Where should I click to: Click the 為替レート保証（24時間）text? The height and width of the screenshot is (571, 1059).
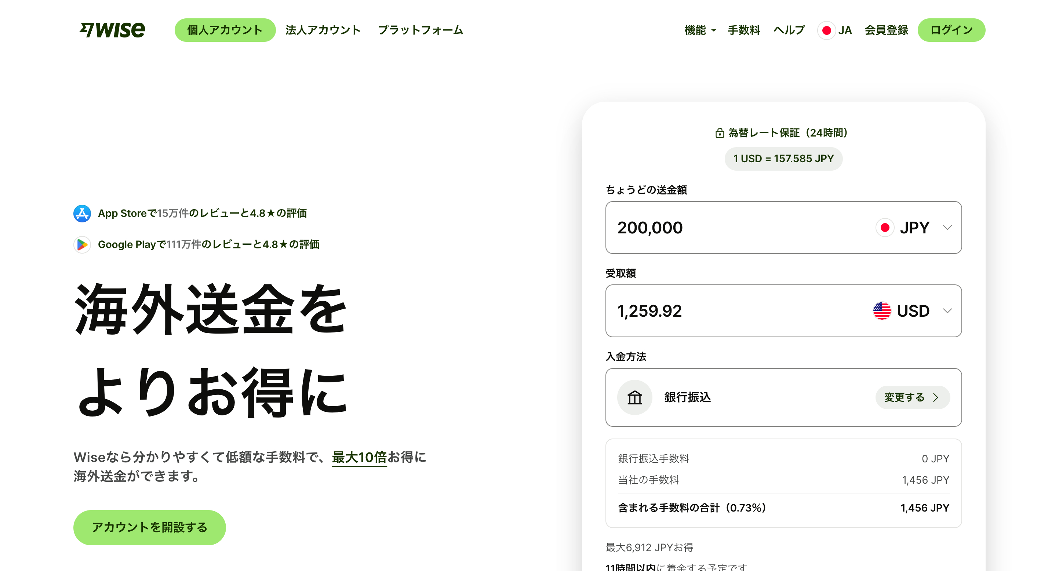click(x=788, y=133)
